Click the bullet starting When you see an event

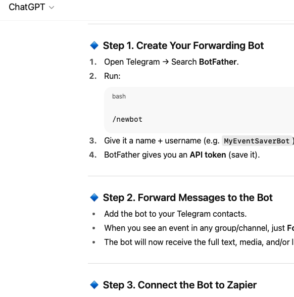point(199,228)
